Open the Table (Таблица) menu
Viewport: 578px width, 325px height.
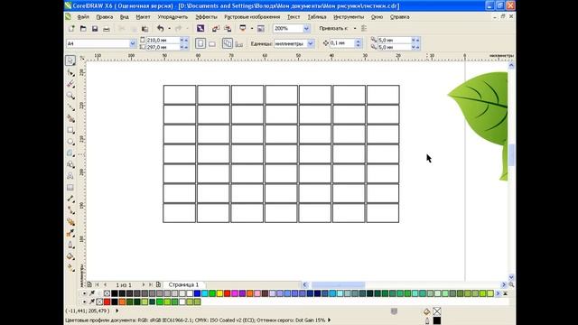click(x=317, y=17)
